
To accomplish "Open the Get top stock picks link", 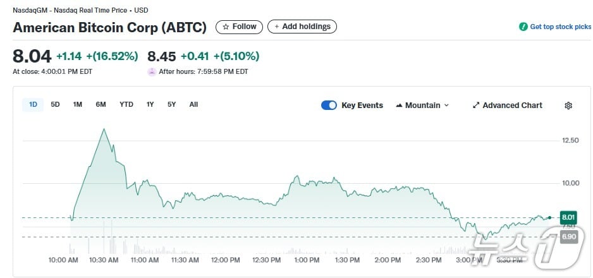I will (x=560, y=27).
